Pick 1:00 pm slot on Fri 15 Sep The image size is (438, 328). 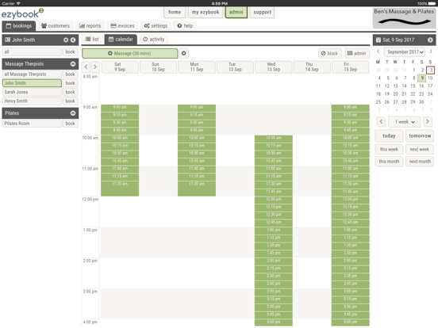(350, 231)
